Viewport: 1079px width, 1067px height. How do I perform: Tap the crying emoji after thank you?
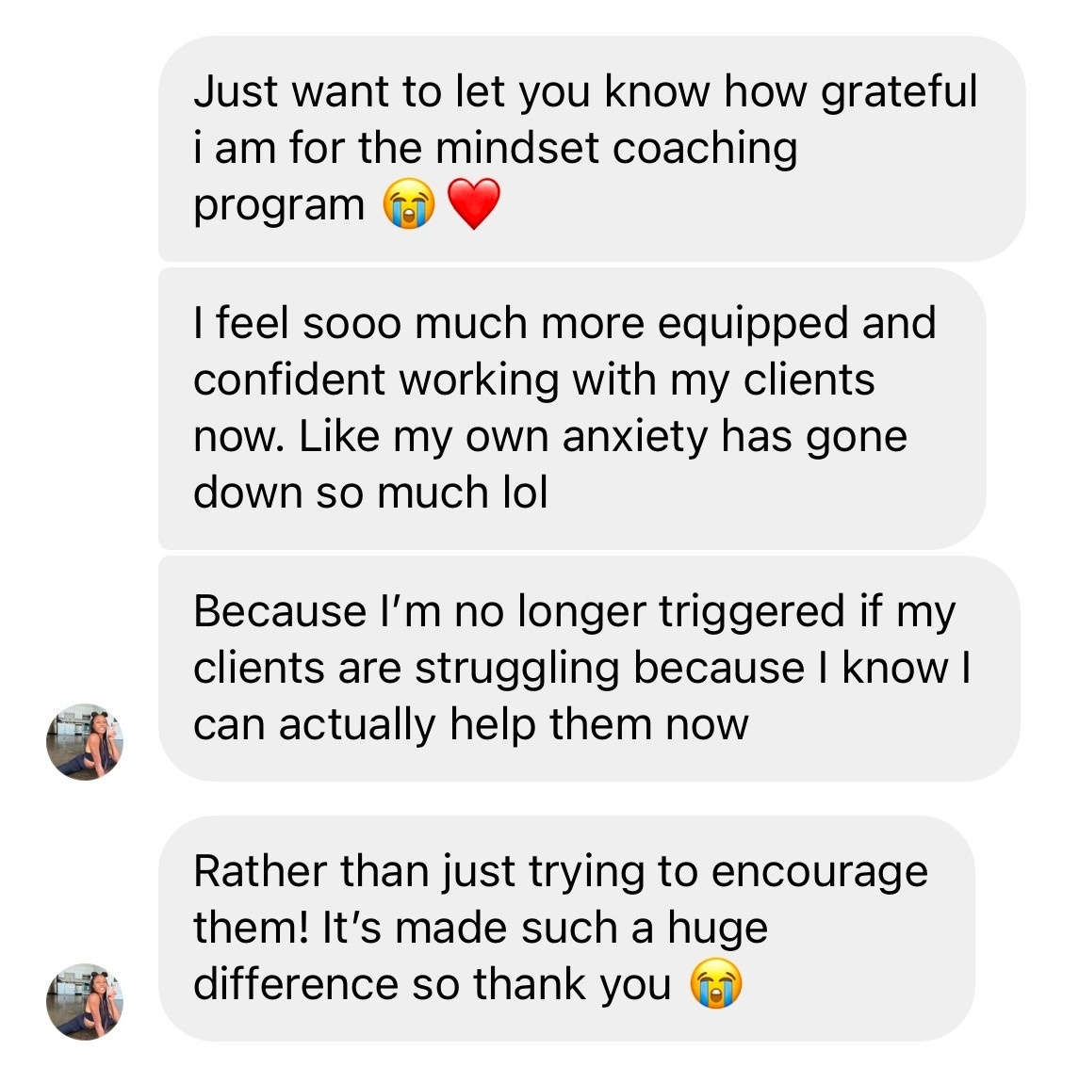click(x=715, y=984)
